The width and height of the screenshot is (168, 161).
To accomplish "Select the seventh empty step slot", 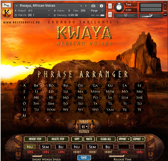I will (124, 147).
